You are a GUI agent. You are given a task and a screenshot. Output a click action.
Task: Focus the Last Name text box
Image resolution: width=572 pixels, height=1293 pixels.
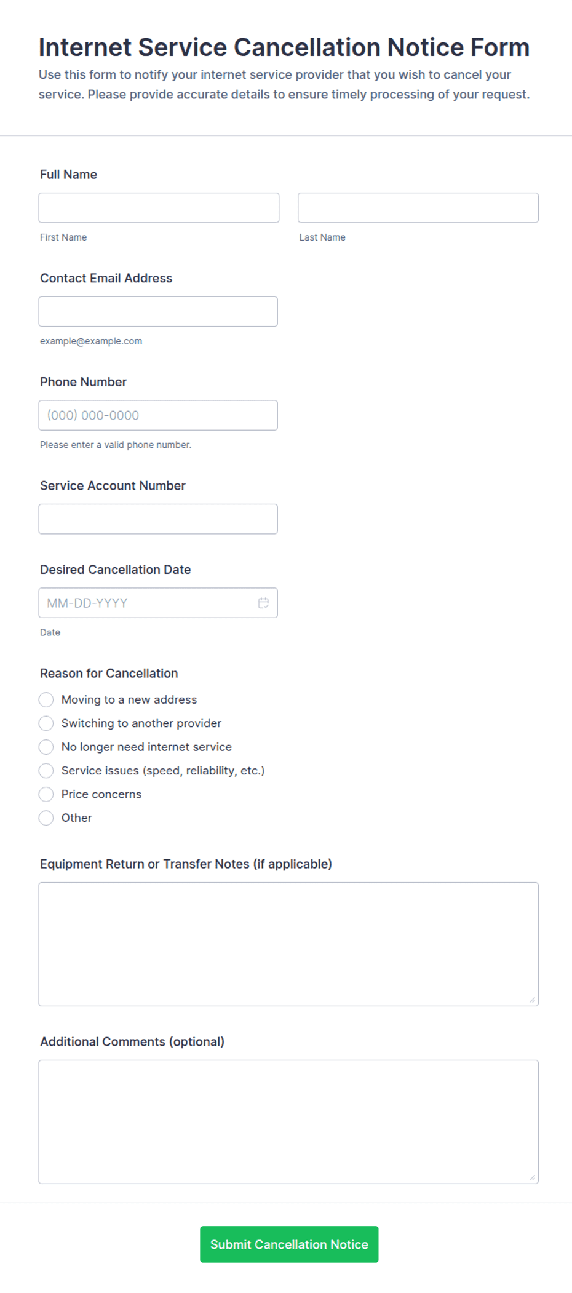coord(418,208)
